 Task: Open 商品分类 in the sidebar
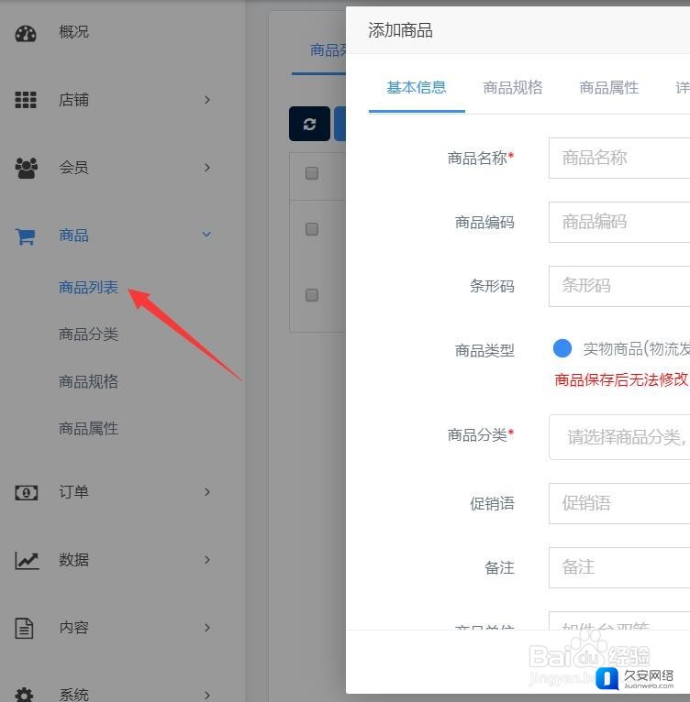pyautogui.click(x=88, y=334)
